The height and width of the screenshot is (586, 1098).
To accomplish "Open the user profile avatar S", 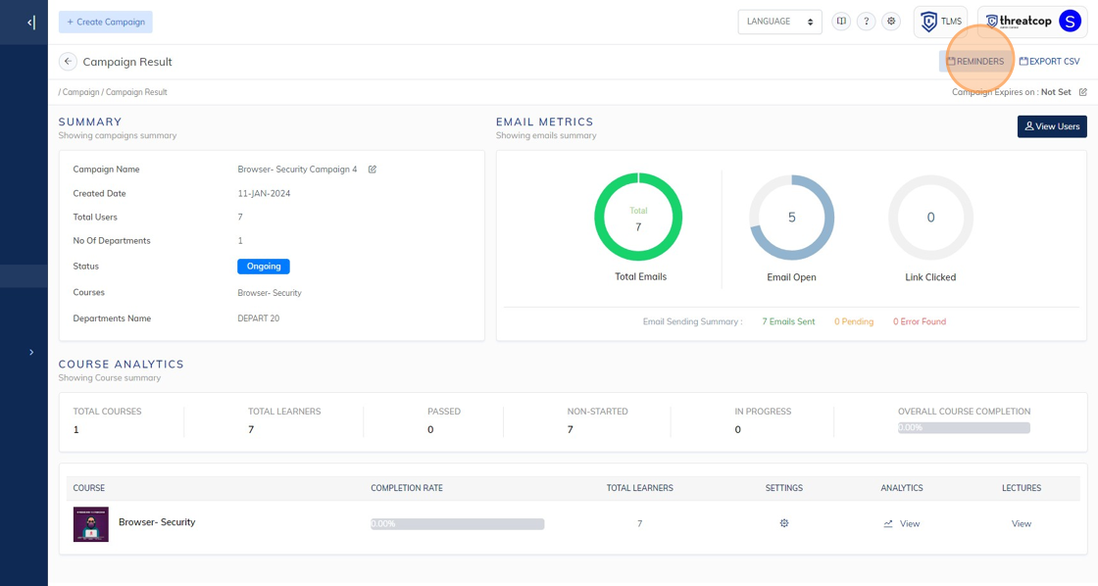I will pos(1070,21).
